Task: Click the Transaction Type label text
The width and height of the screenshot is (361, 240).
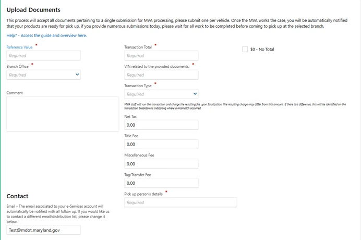Action: point(138,86)
